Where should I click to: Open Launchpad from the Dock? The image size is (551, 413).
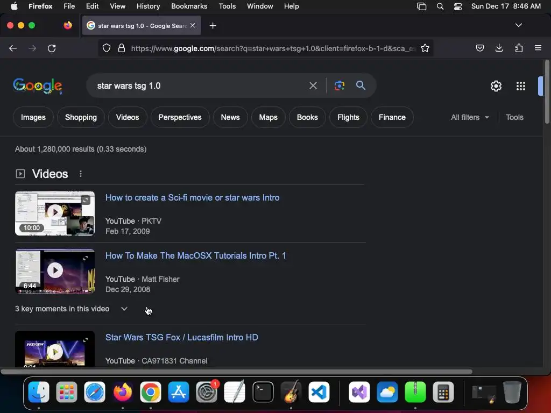66,392
